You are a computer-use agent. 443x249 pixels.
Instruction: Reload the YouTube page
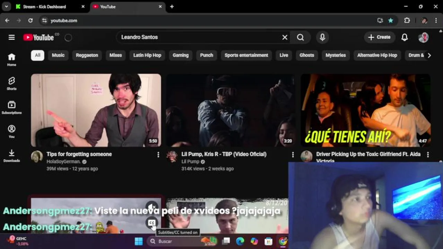point(31,20)
